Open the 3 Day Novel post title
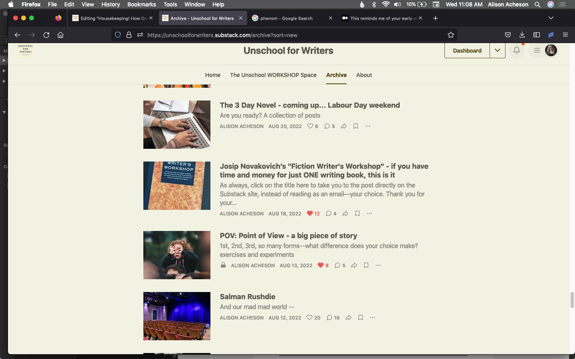The height and width of the screenshot is (359, 575). [x=310, y=105]
